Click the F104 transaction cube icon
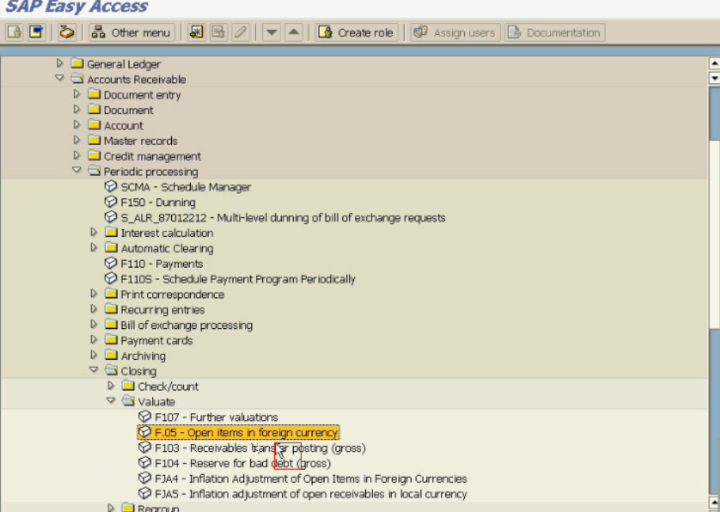This screenshot has height=512, width=720. pos(145,462)
